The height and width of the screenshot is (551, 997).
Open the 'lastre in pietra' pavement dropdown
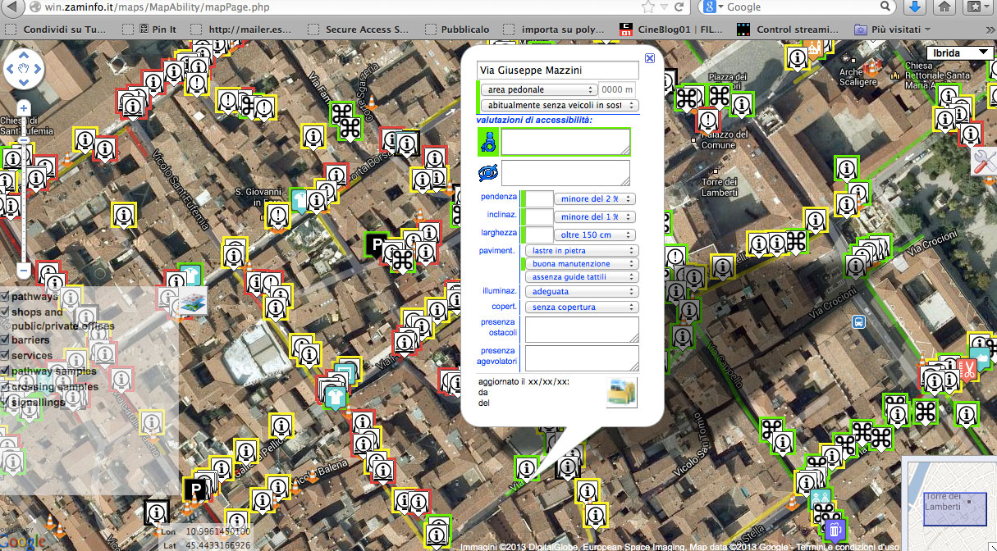point(581,250)
